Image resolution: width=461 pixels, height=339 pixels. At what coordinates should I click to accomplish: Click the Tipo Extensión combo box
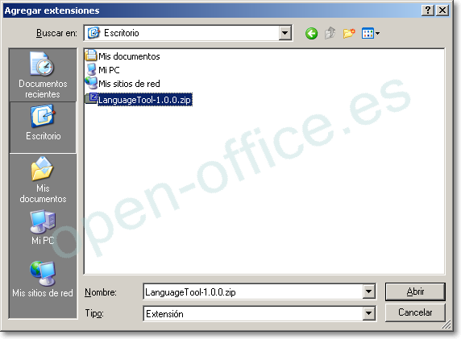click(x=260, y=313)
